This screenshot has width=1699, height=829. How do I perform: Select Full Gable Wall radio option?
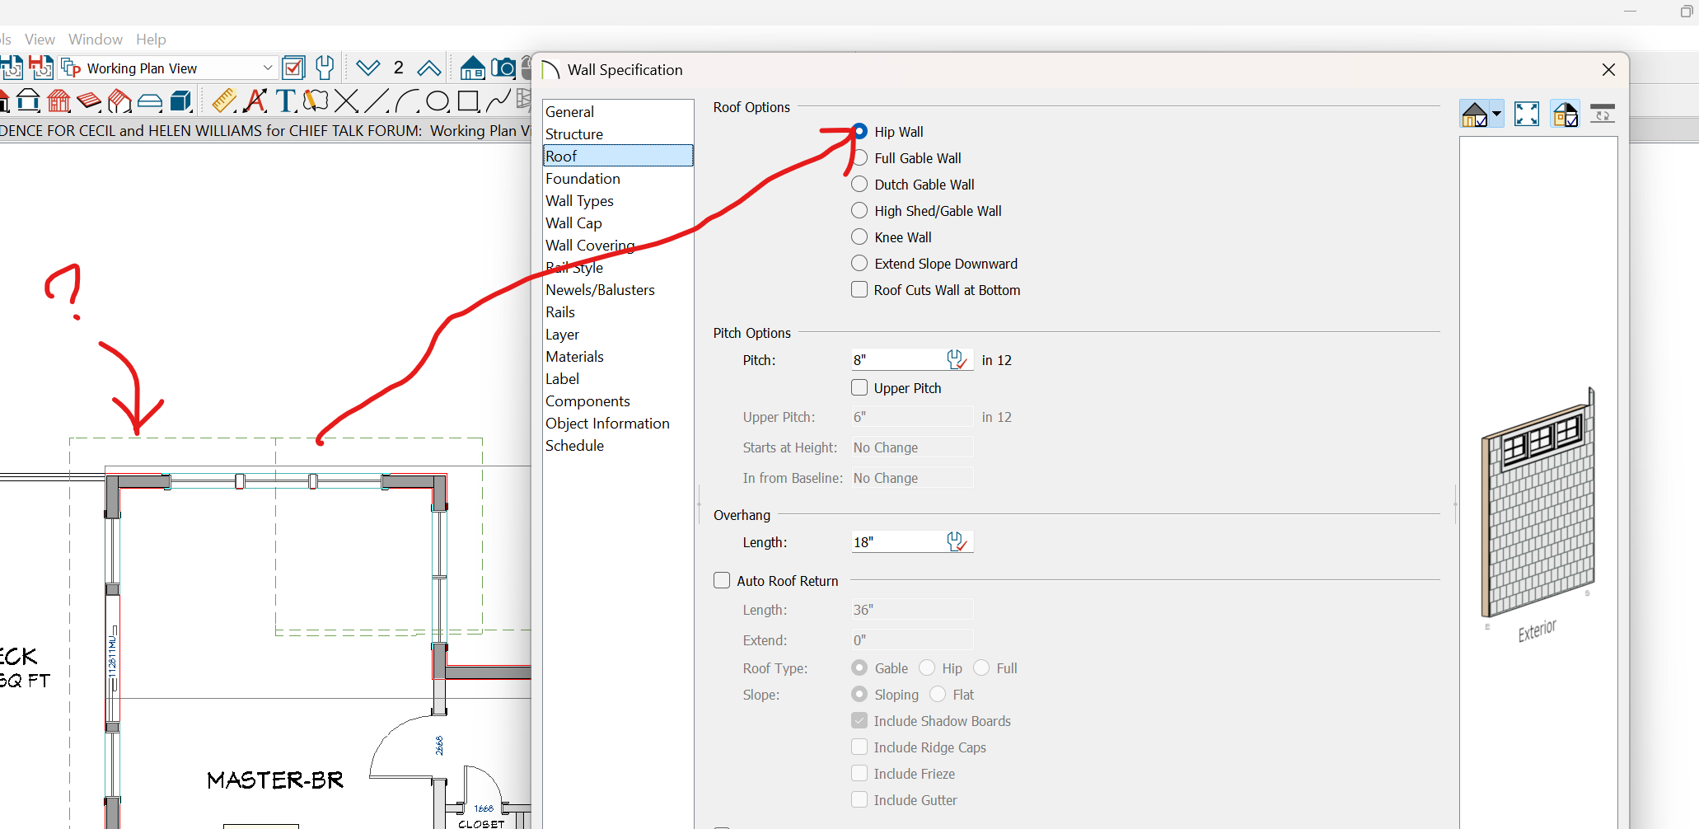pyautogui.click(x=859, y=158)
